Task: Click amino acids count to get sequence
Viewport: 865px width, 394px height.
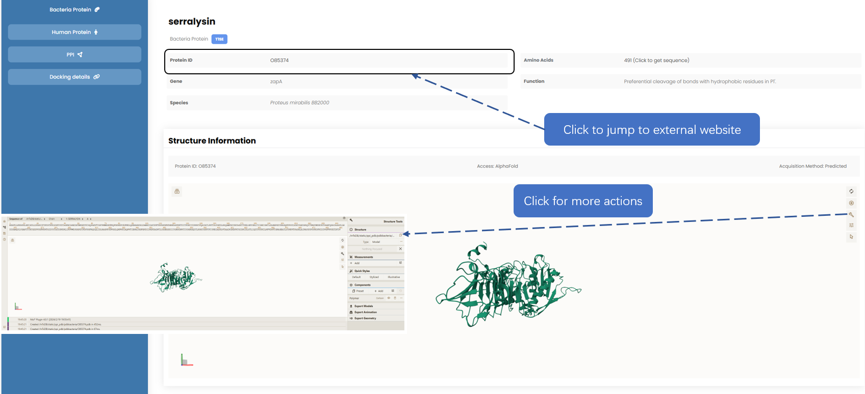Action: pyautogui.click(x=656, y=61)
